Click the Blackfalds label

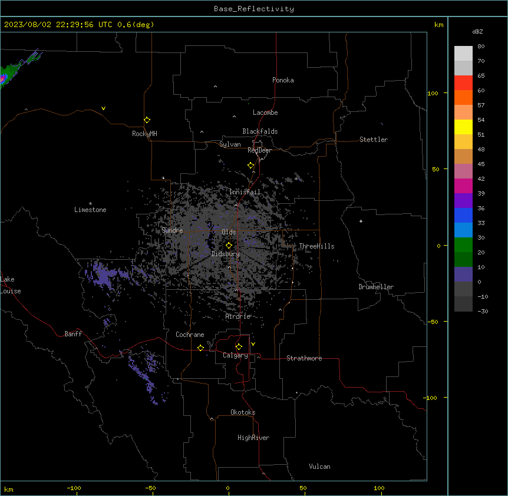(260, 131)
